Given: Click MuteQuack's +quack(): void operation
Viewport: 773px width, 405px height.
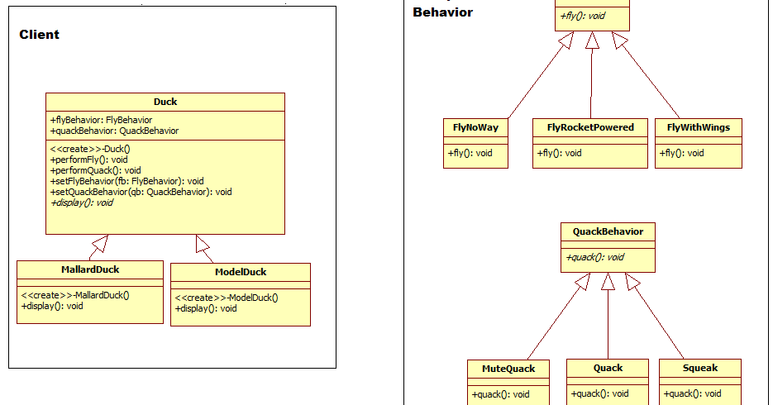Looking at the screenshot, I should point(500,394).
